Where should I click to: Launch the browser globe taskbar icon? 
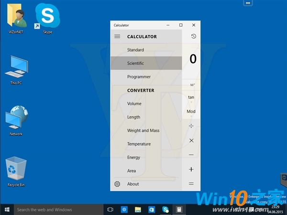pyautogui.click(x=124, y=210)
